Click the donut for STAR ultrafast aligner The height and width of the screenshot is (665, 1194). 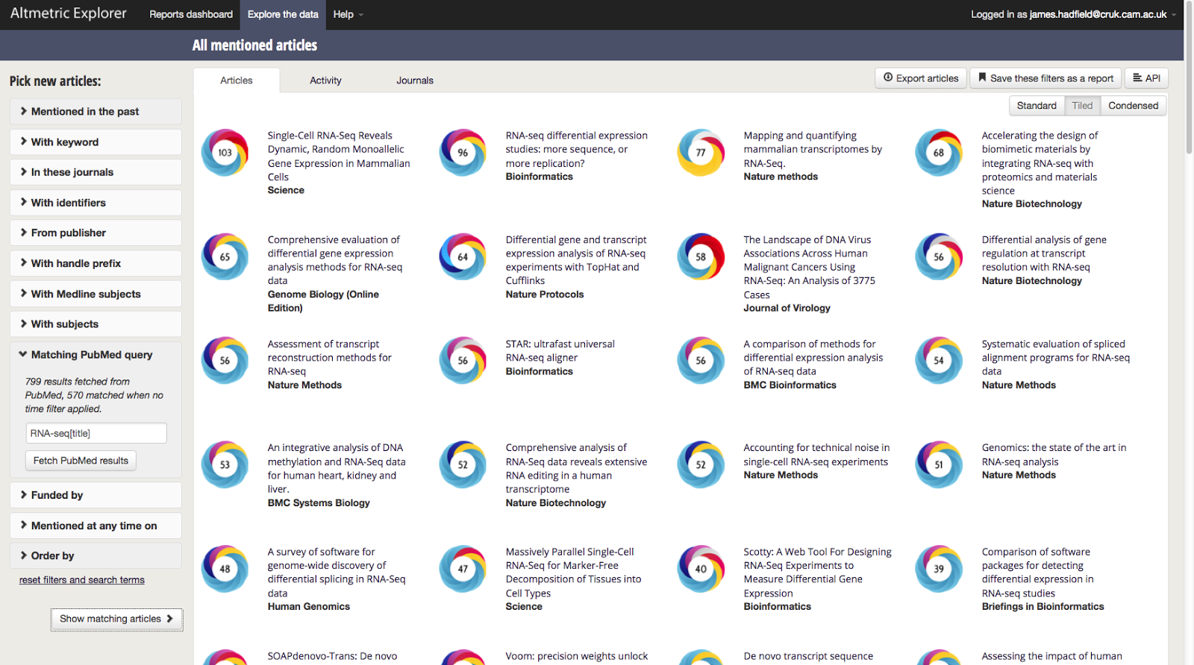click(x=463, y=360)
